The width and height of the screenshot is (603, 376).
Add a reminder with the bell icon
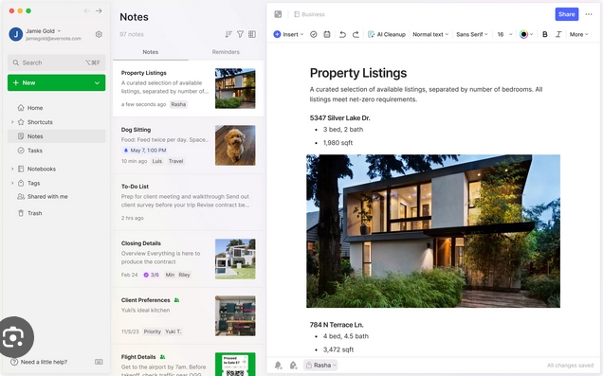click(x=278, y=365)
